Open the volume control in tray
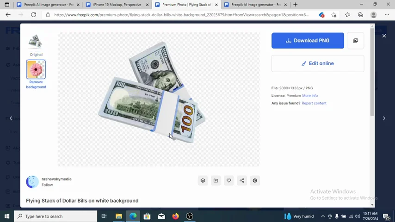The image size is (395, 222). (x=358, y=216)
